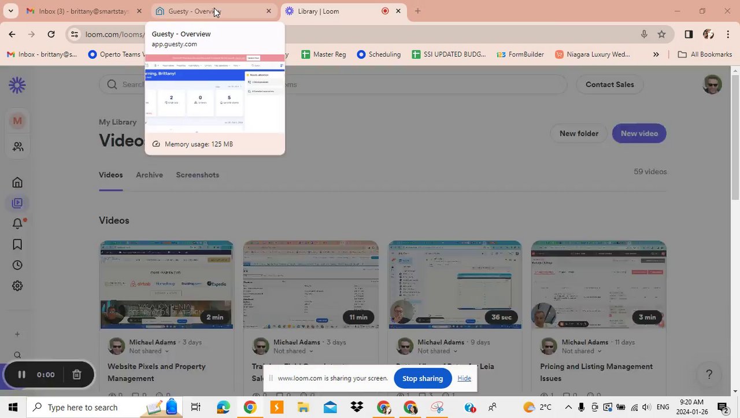
Task: Select the Videos tab
Action: coord(110,175)
